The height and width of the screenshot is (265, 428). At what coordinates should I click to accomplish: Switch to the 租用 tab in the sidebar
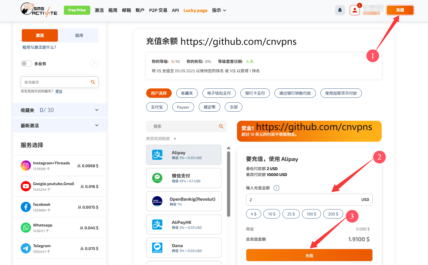[x=79, y=35]
